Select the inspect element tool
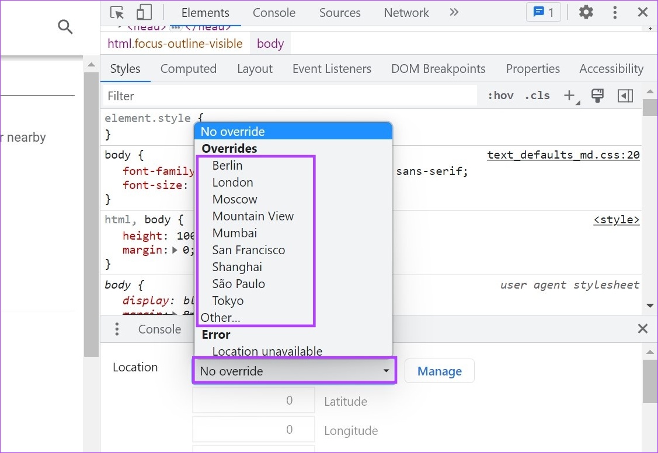Viewport: 658px width, 453px height. click(117, 12)
